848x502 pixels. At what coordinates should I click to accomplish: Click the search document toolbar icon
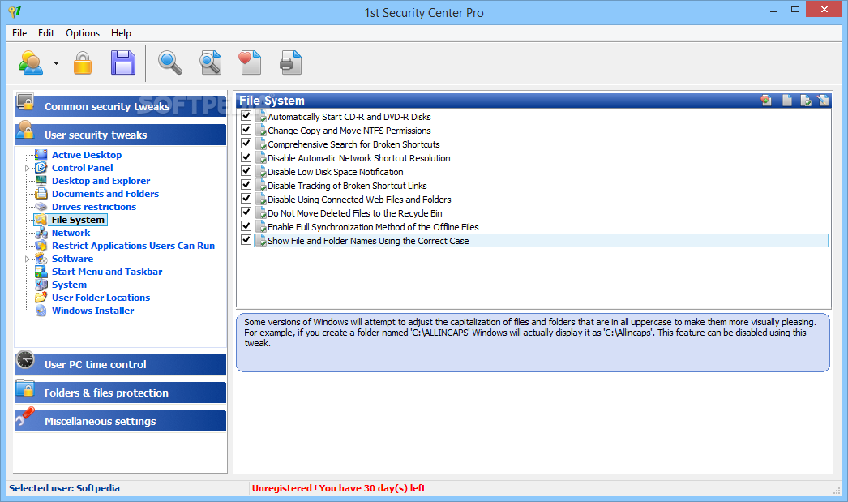pos(210,62)
